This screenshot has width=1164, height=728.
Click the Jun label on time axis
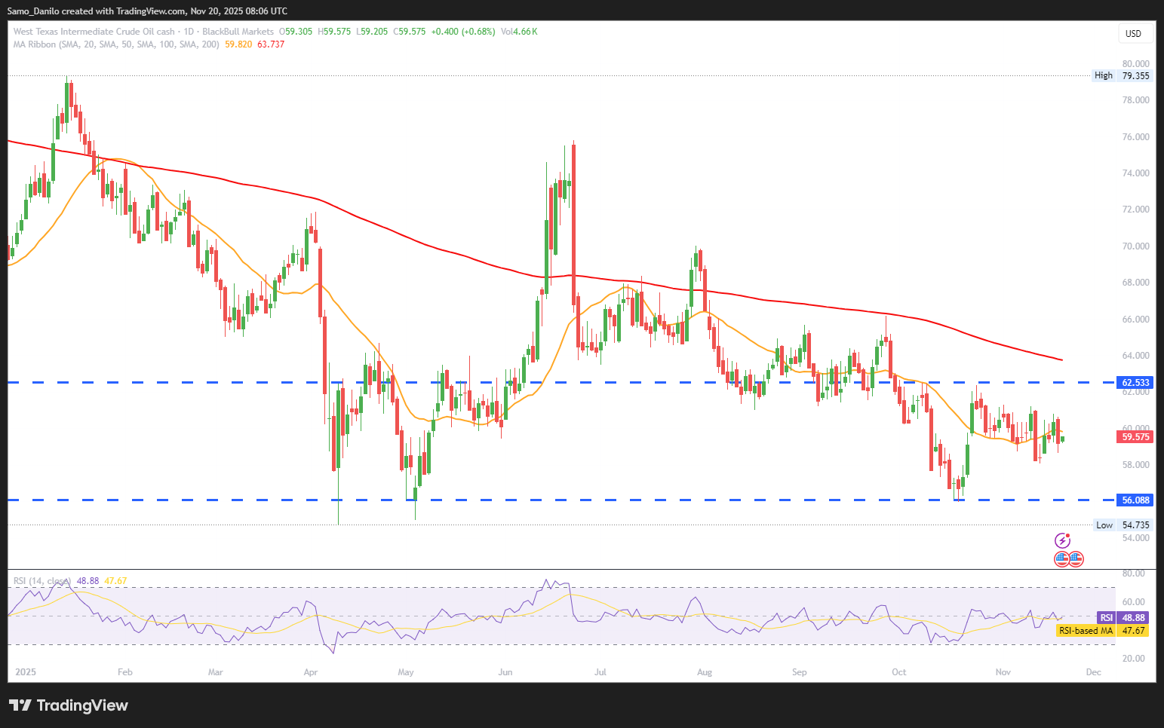point(505,672)
